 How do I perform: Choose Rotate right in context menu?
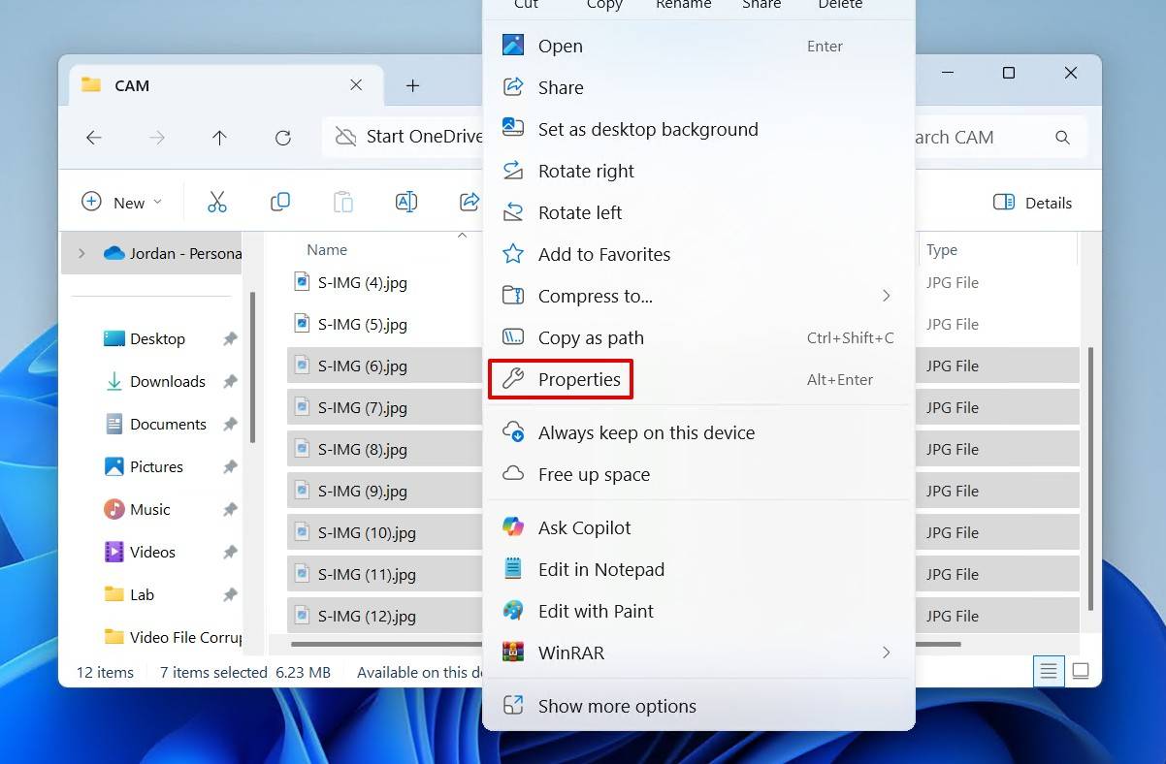tap(586, 171)
